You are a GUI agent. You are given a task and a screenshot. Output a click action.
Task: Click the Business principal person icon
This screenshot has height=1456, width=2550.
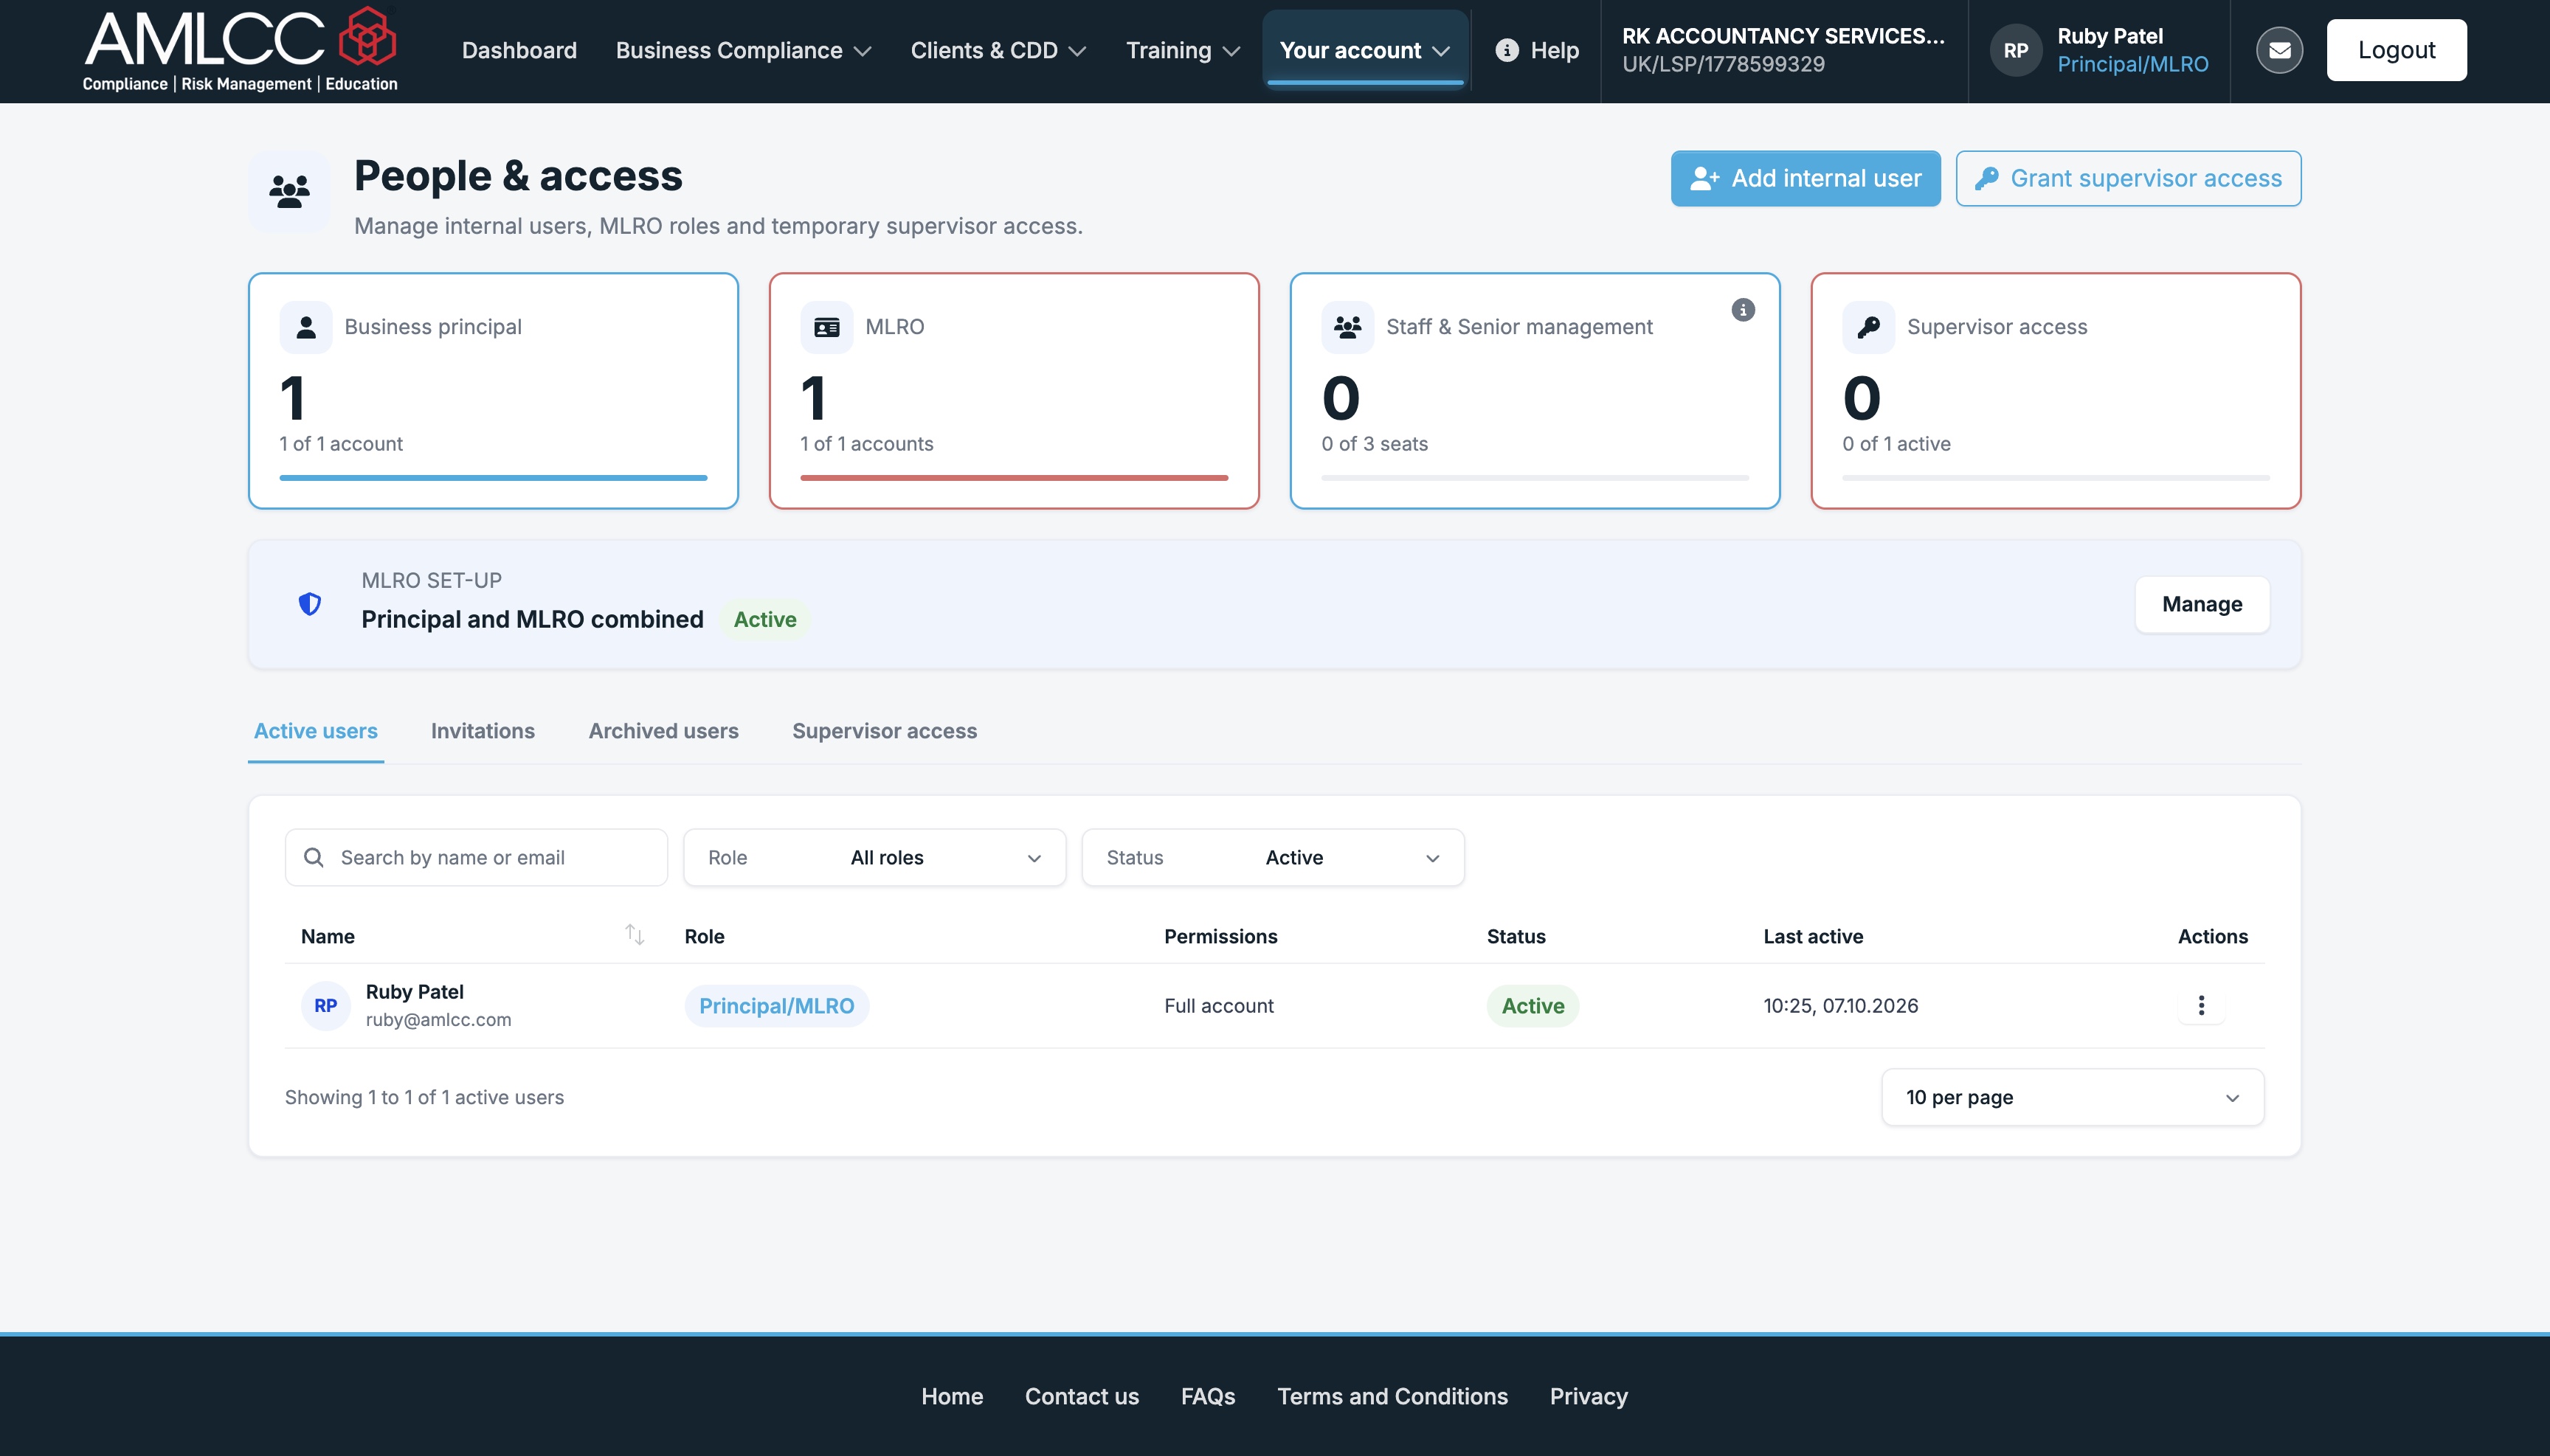tap(306, 327)
